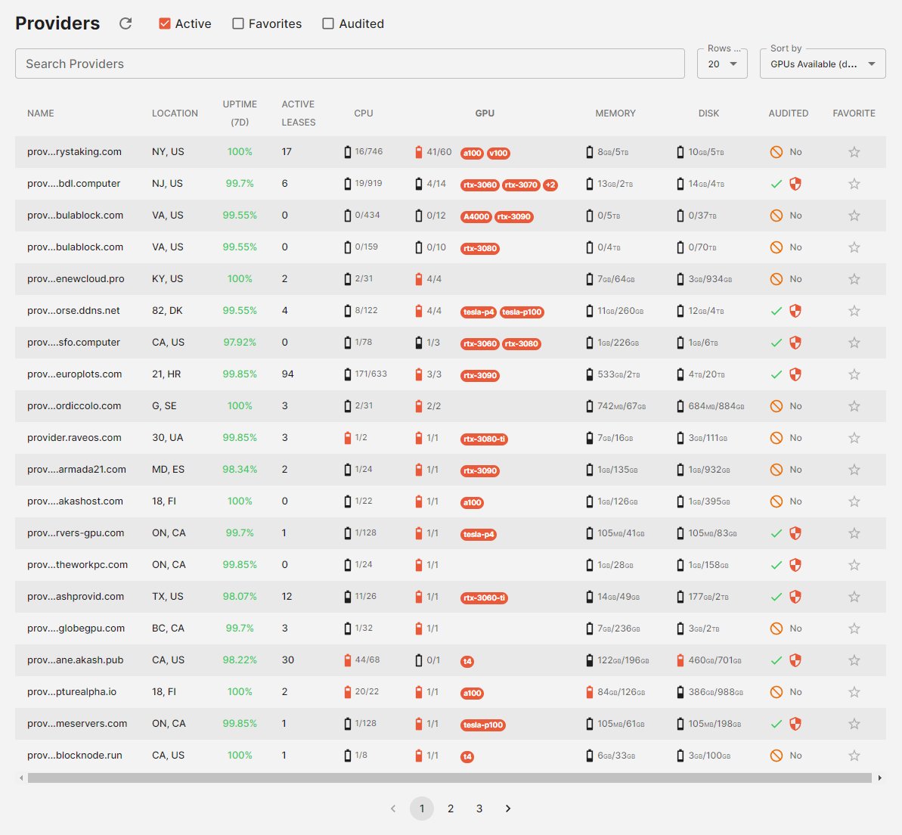Click not-audited icon for prov...rystaking.com
The height and width of the screenshot is (835, 902).
coord(776,152)
